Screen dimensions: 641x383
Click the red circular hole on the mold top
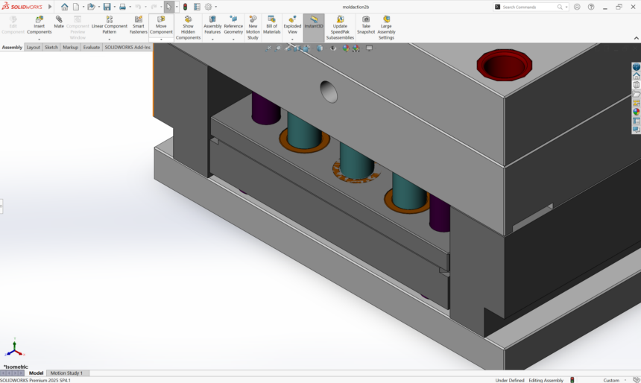pos(504,65)
